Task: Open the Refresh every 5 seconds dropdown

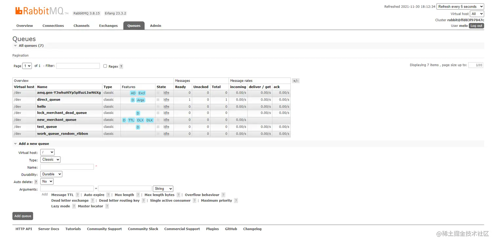Action: (x=460, y=7)
